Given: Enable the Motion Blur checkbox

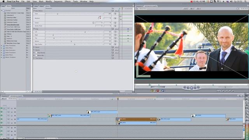Looking at the screenshot, I should [36, 55].
